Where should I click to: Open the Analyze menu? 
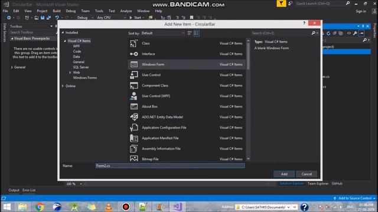(126, 11)
